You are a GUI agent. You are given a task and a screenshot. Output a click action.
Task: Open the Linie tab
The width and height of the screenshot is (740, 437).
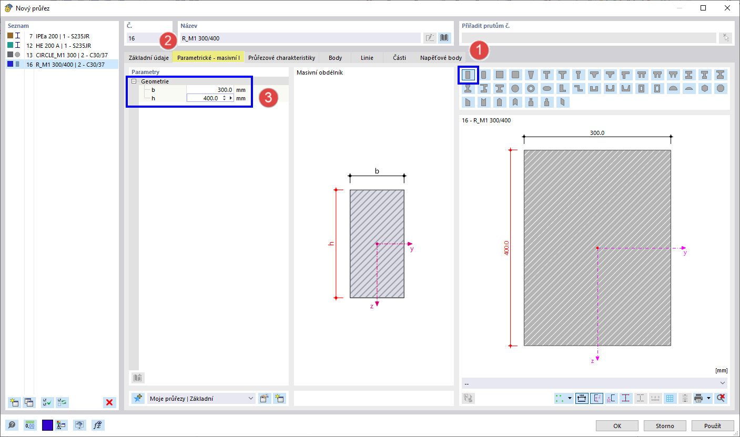(x=367, y=58)
